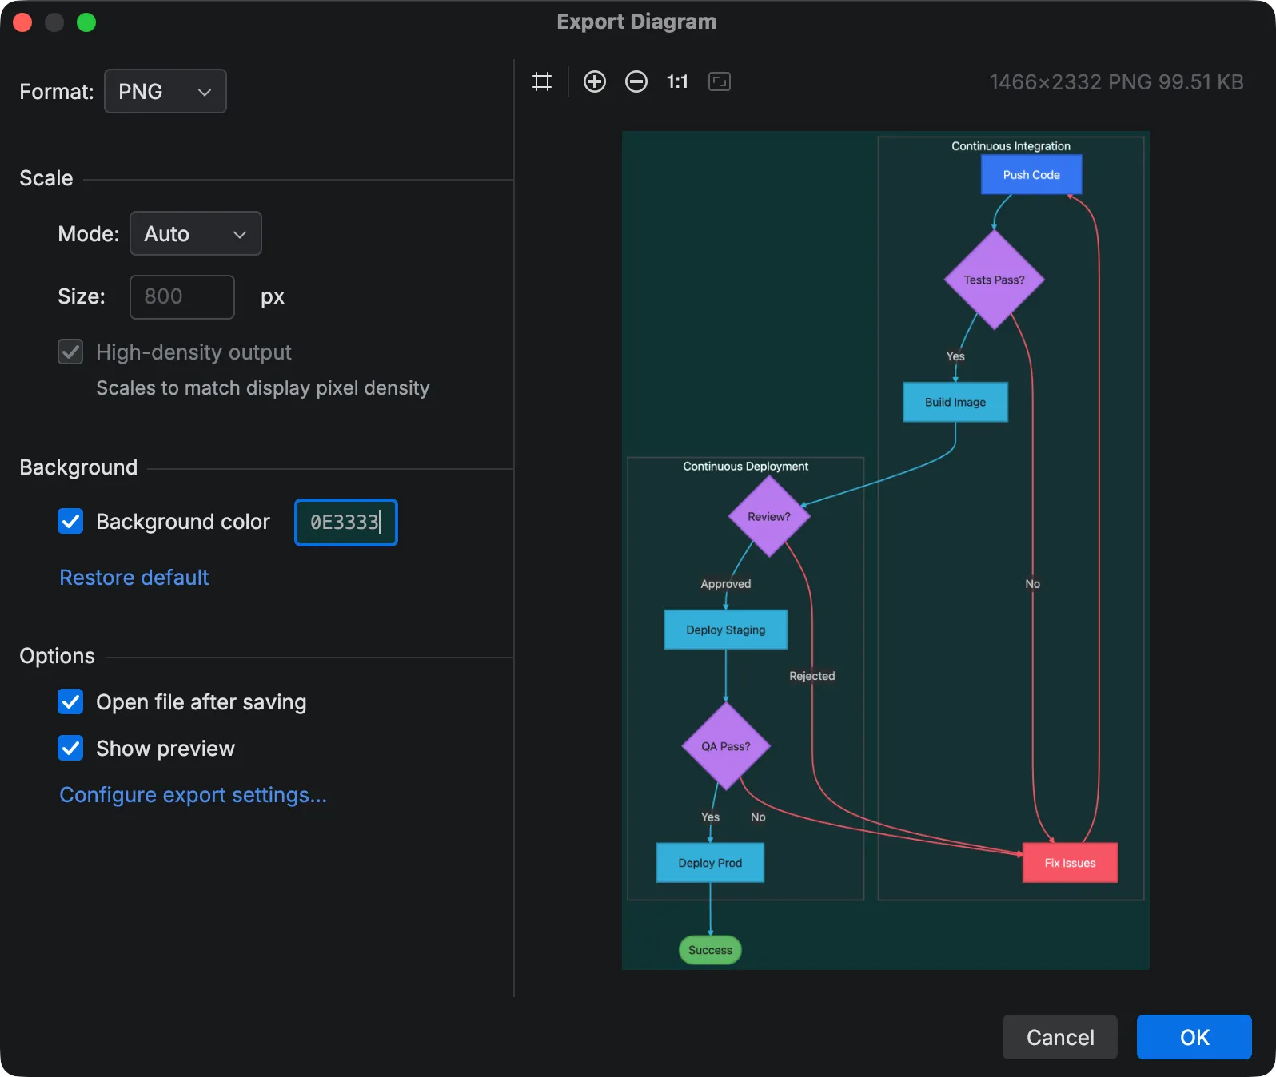Click the green Success node in preview
Screen dimensions: 1276x1077
tap(710, 950)
